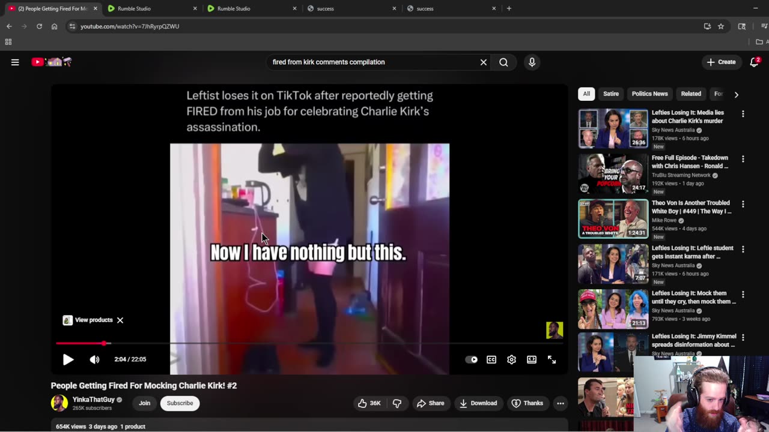Screen dimensions: 769x432
Task: Open the YinkaThatGuy channel name link
Action: (94, 400)
